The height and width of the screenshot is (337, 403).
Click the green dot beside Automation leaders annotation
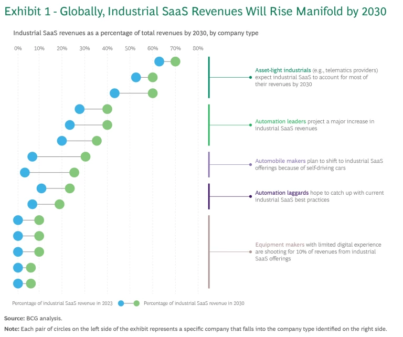click(251, 125)
